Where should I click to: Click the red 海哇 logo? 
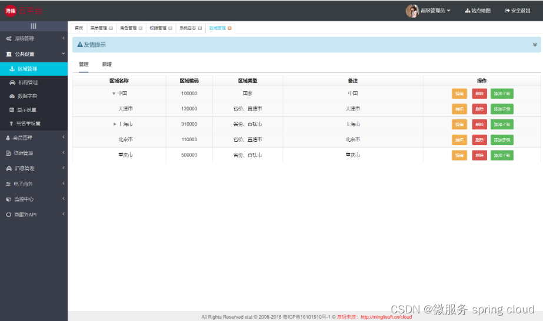coord(11,11)
